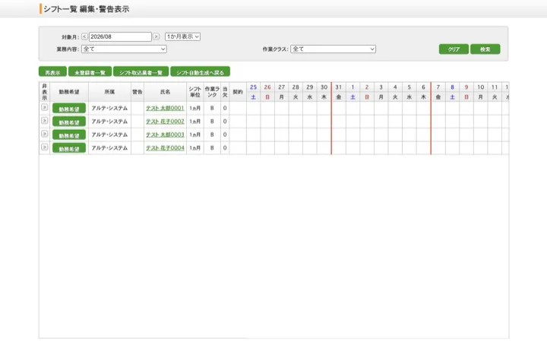Image resolution: width=547 pixels, height=364 pixels.
Task: Click day 7 cell for テスト 花子0004
Action: [x=438, y=148]
